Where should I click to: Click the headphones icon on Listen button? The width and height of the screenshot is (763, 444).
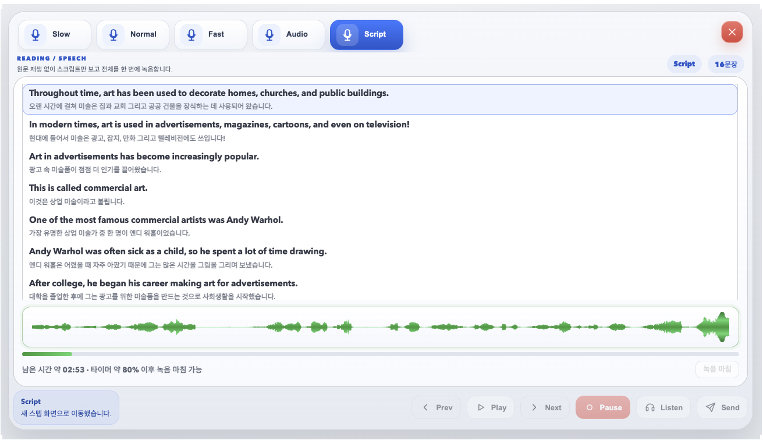[x=650, y=408]
